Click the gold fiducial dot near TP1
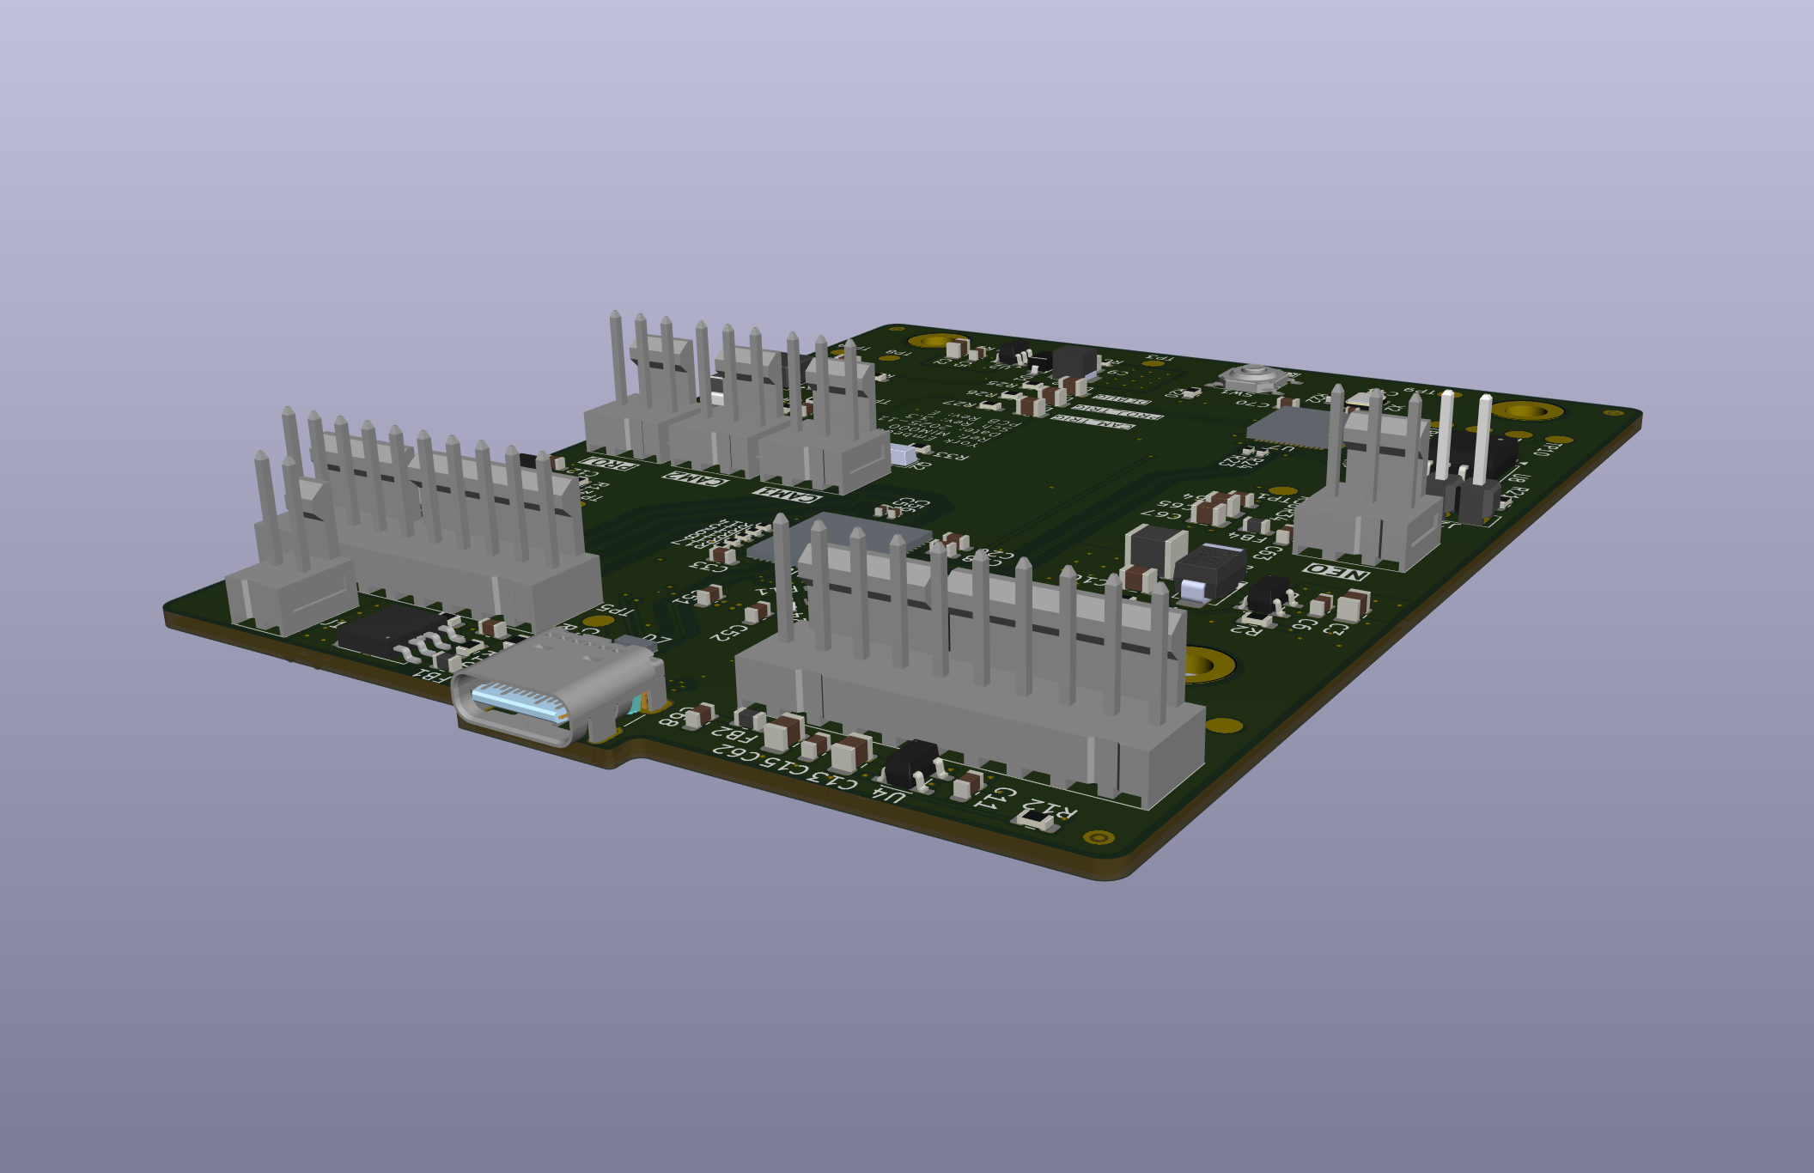This screenshot has height=1173, width=1814. 1281,491
